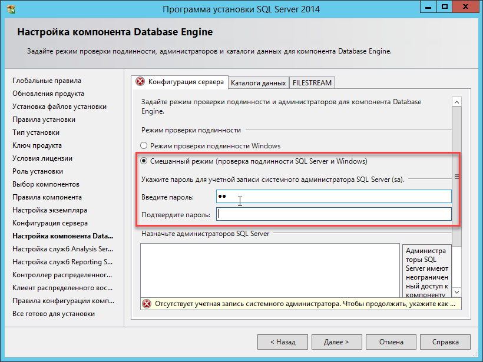Image resolution: width=483 pixels, height=362 pixels.
Task: Click the error icon in bottom warning bar
Action: [147, 304]
